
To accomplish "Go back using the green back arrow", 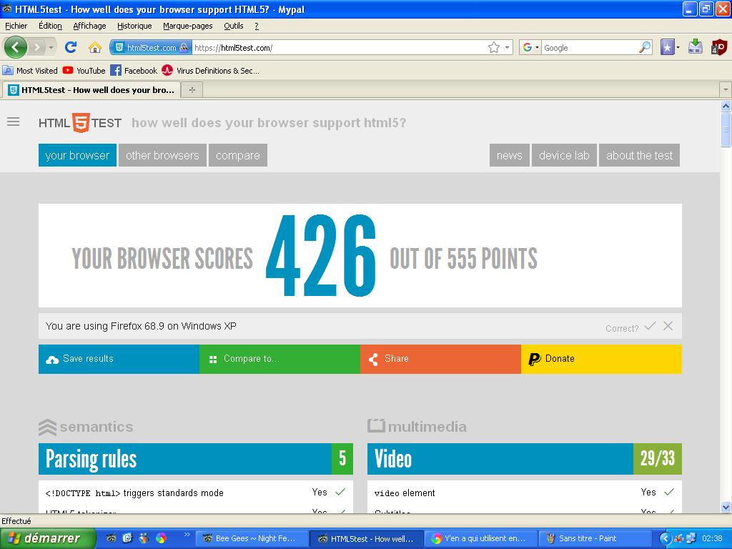I will [x=15, y=47].
